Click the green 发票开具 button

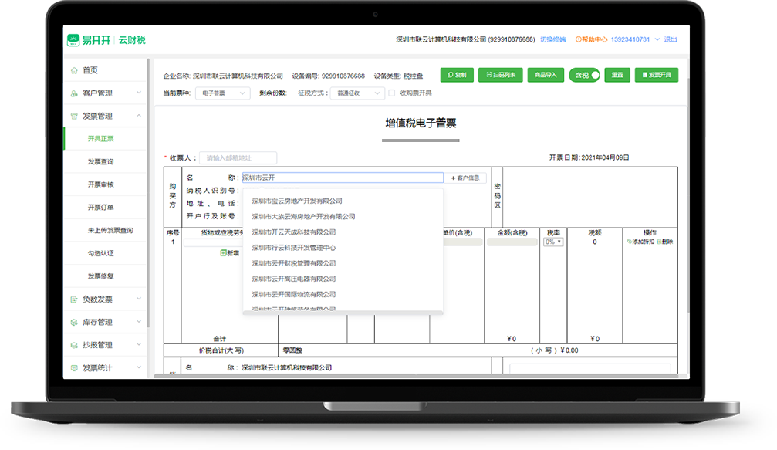pyautogui.click(x=657, y=75)
